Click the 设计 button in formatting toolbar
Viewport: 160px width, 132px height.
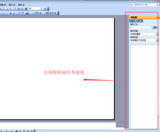[37, 13]
